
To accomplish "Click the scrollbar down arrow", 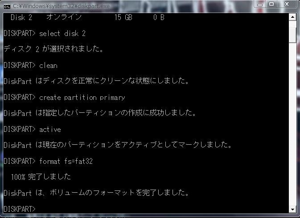I will 292,210.
